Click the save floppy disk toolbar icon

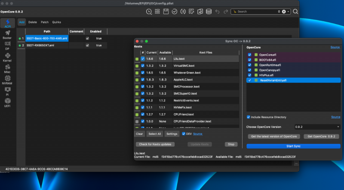166,12
